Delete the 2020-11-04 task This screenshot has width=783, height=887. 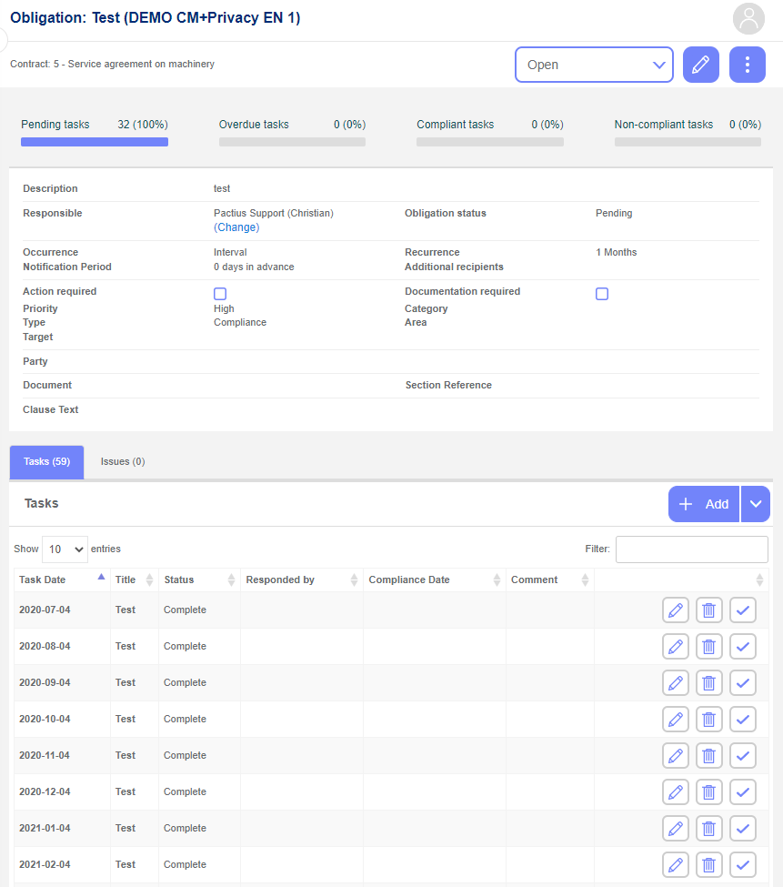click(709, 755)
